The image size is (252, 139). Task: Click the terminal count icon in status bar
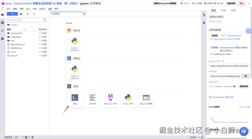(x=26, y=137)
